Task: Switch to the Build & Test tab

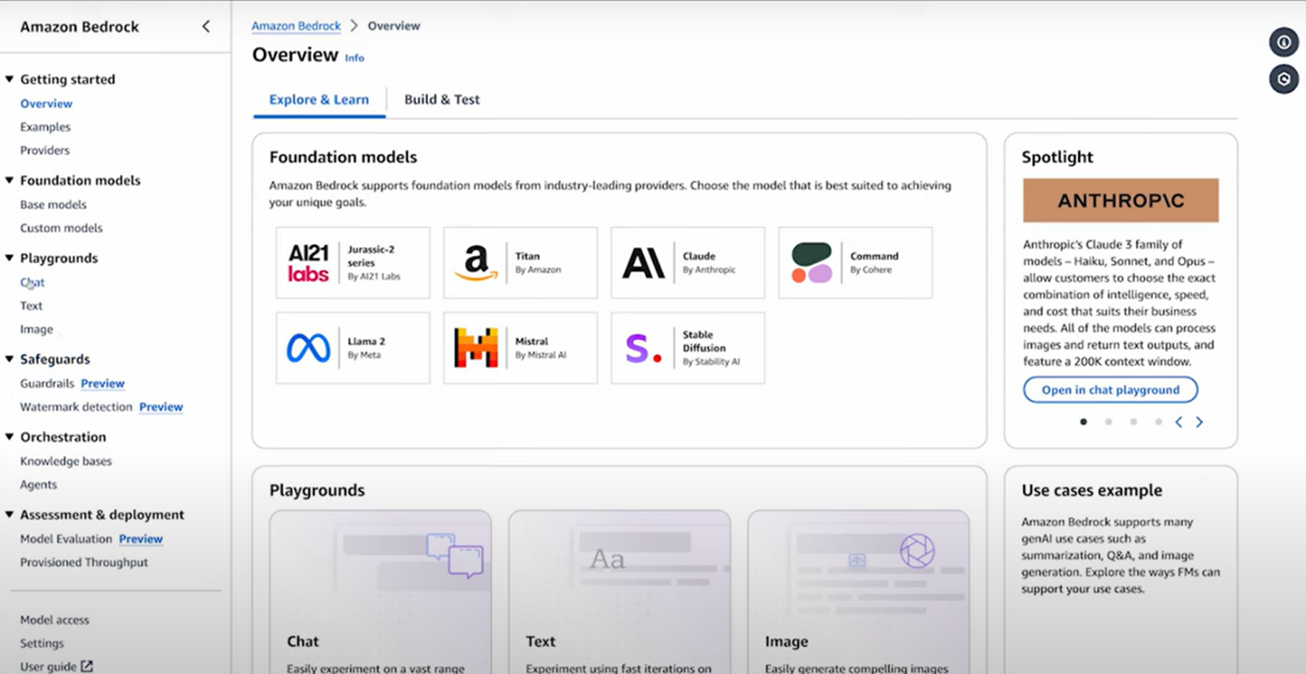Action: click(442, 99)
